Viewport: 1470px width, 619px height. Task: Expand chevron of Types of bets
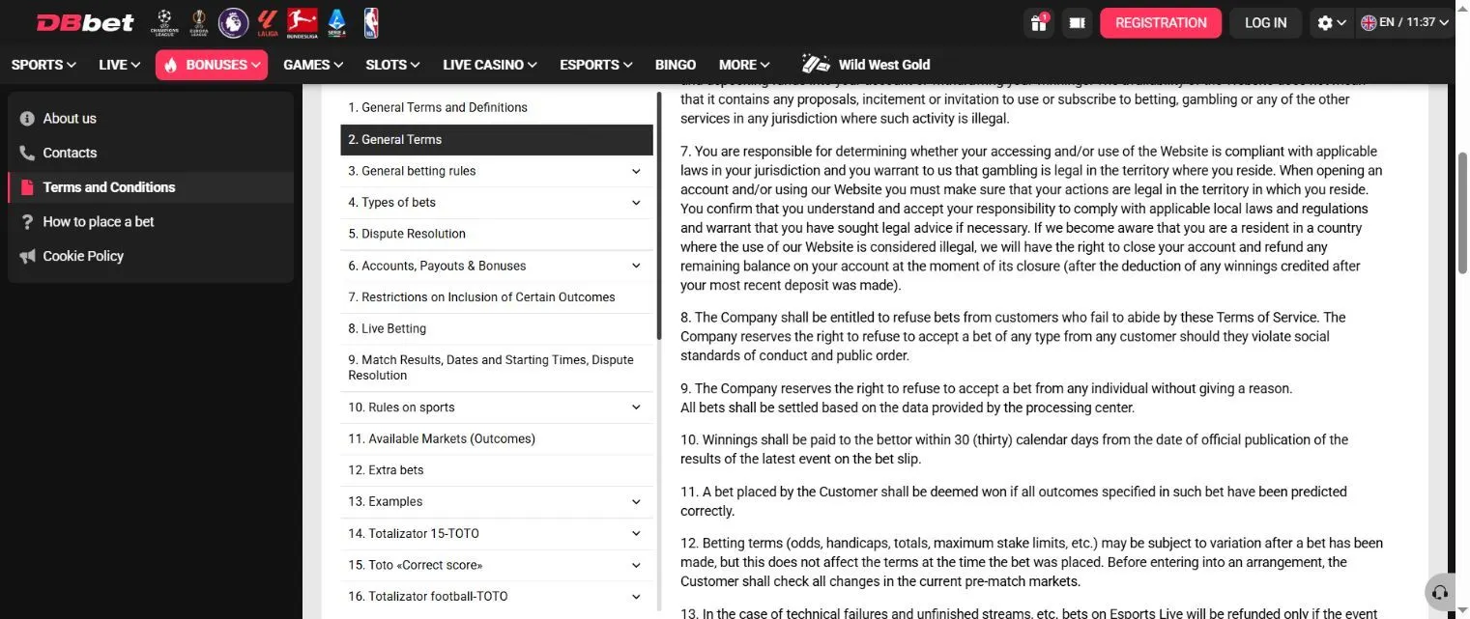636,203
